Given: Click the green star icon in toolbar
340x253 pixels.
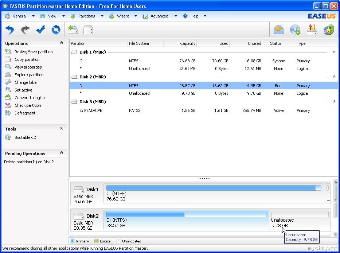Looking at the screenshot, I should (x=329, y=30).
